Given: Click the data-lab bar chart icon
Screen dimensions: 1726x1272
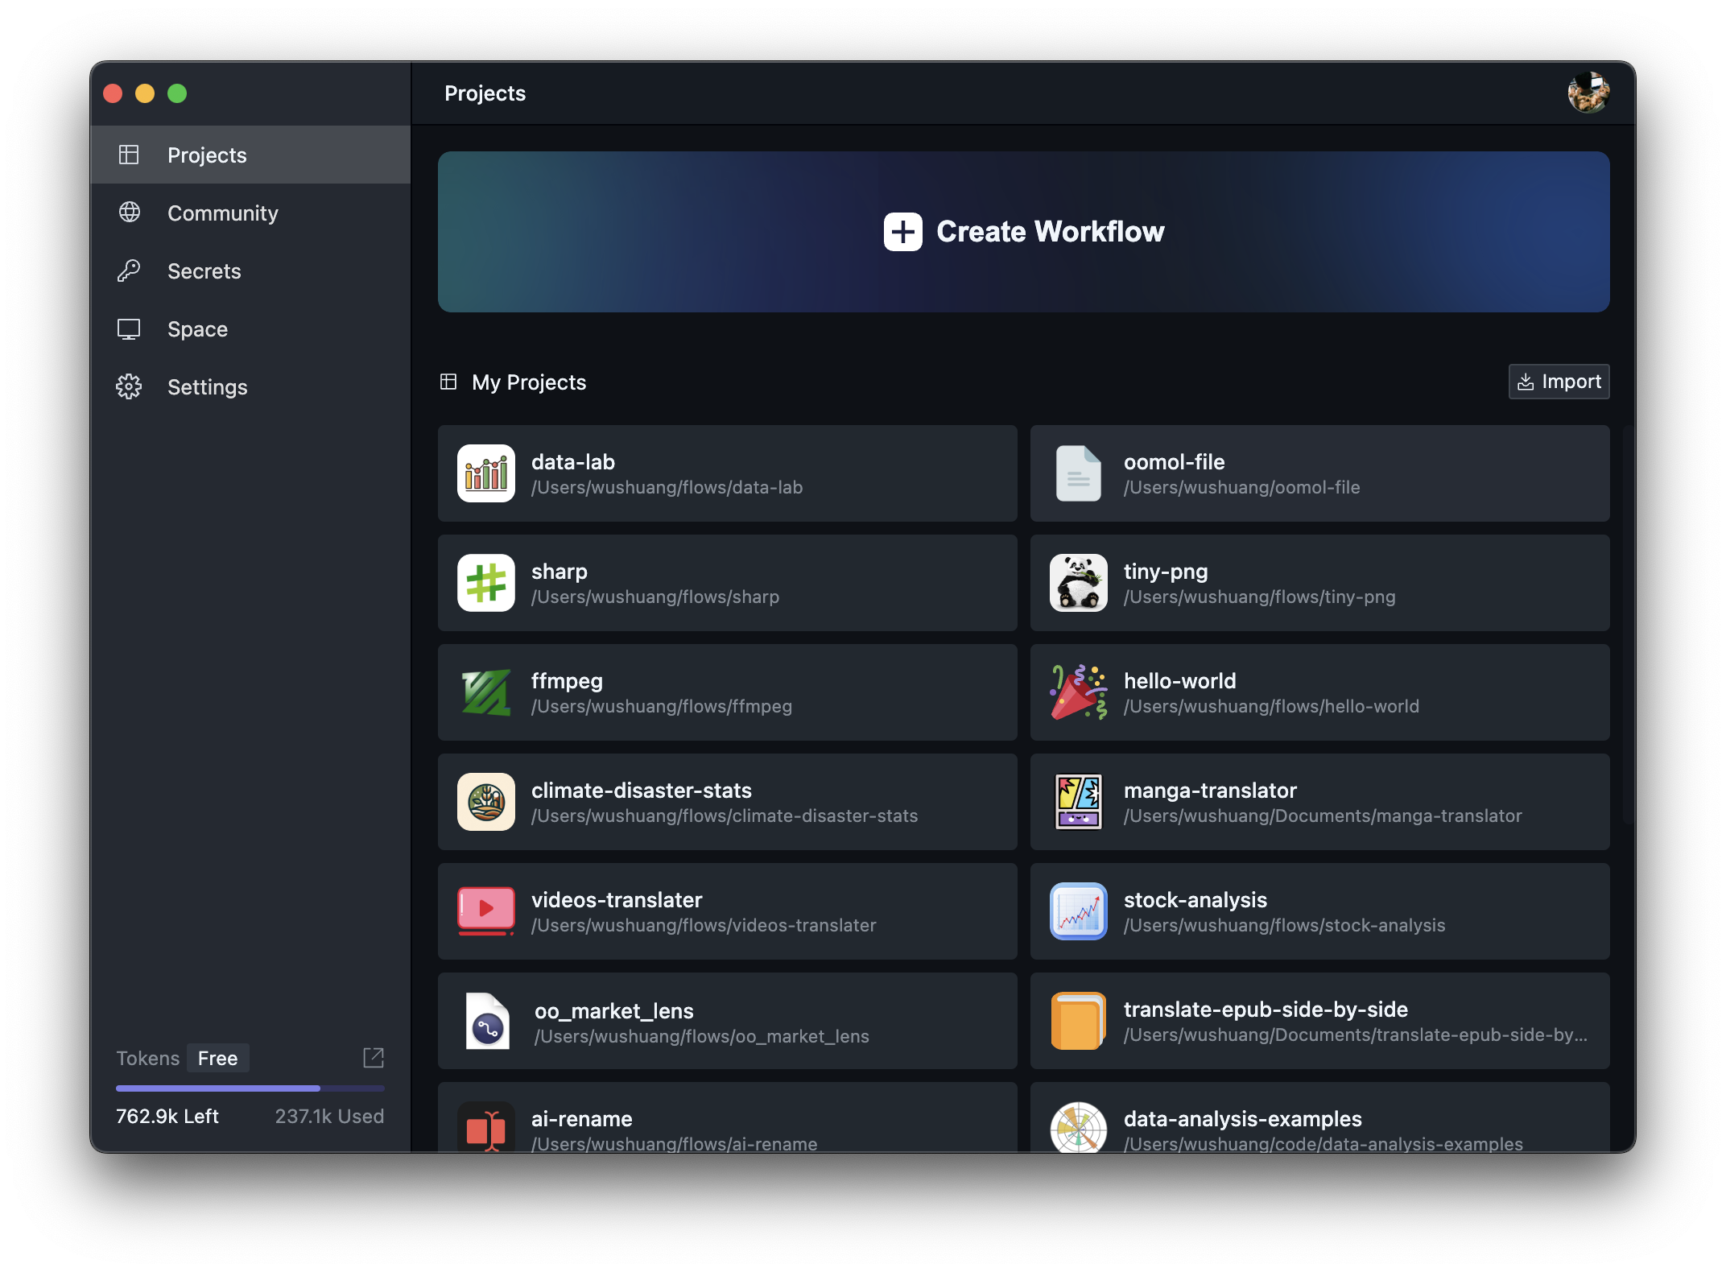Looking at the screenshot, I should tap(485, 473).
